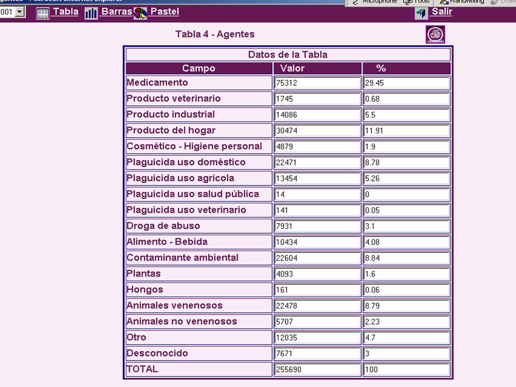Click the Campo column header
Image resolution: width=516 pixels, height=387 pixels.
(199, 68)
